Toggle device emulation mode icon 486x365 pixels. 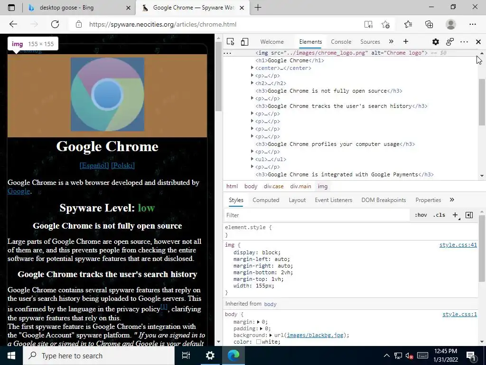click(x=244, y=42)
